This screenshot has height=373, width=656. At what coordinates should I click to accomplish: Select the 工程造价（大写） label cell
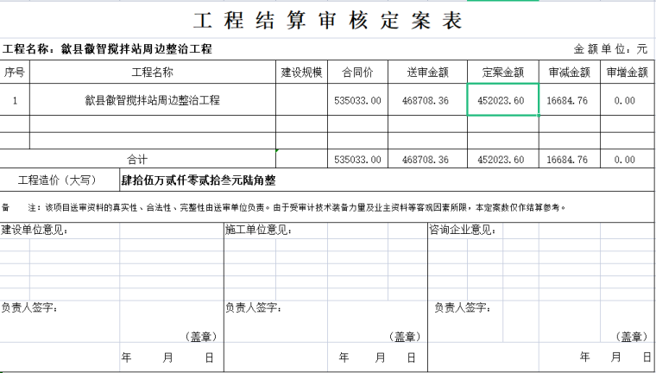[59, 180]
